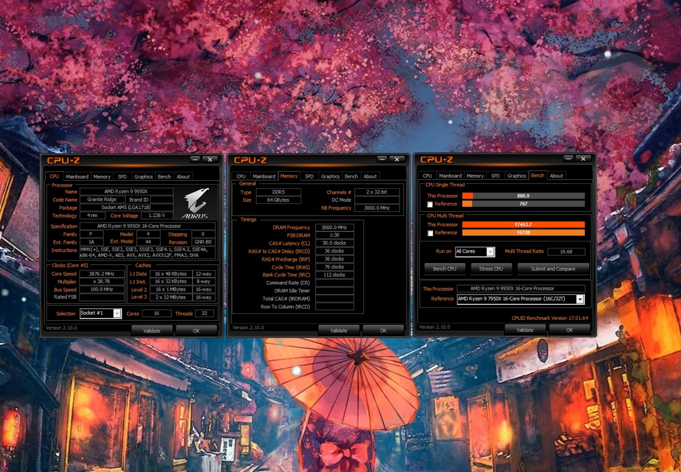The width and height of the screenshot is (681, 472).
Task: Open SPD tab in the Memory window
Action: point(309,176)
